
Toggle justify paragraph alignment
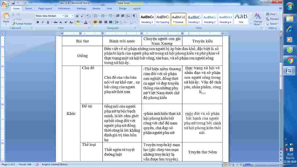(111, 22)
